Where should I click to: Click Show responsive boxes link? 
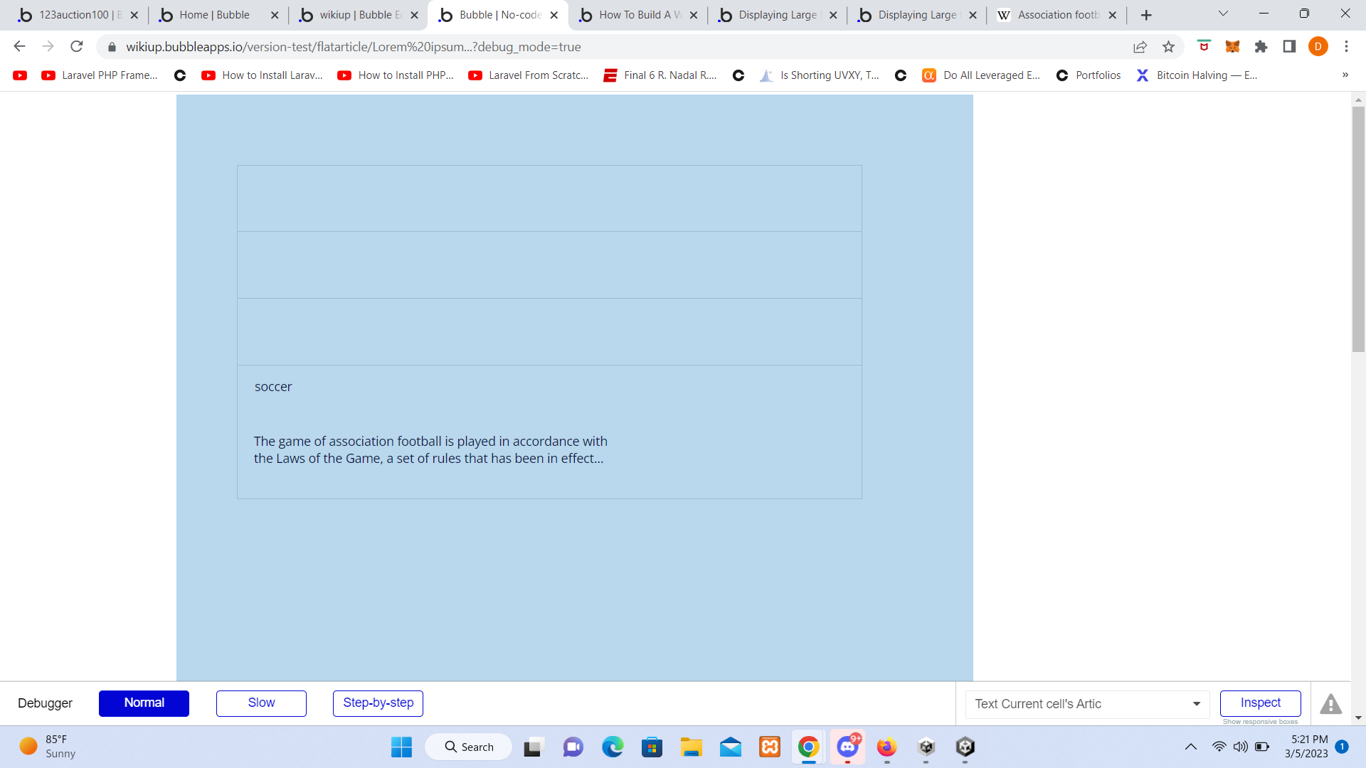point(1260,722)
